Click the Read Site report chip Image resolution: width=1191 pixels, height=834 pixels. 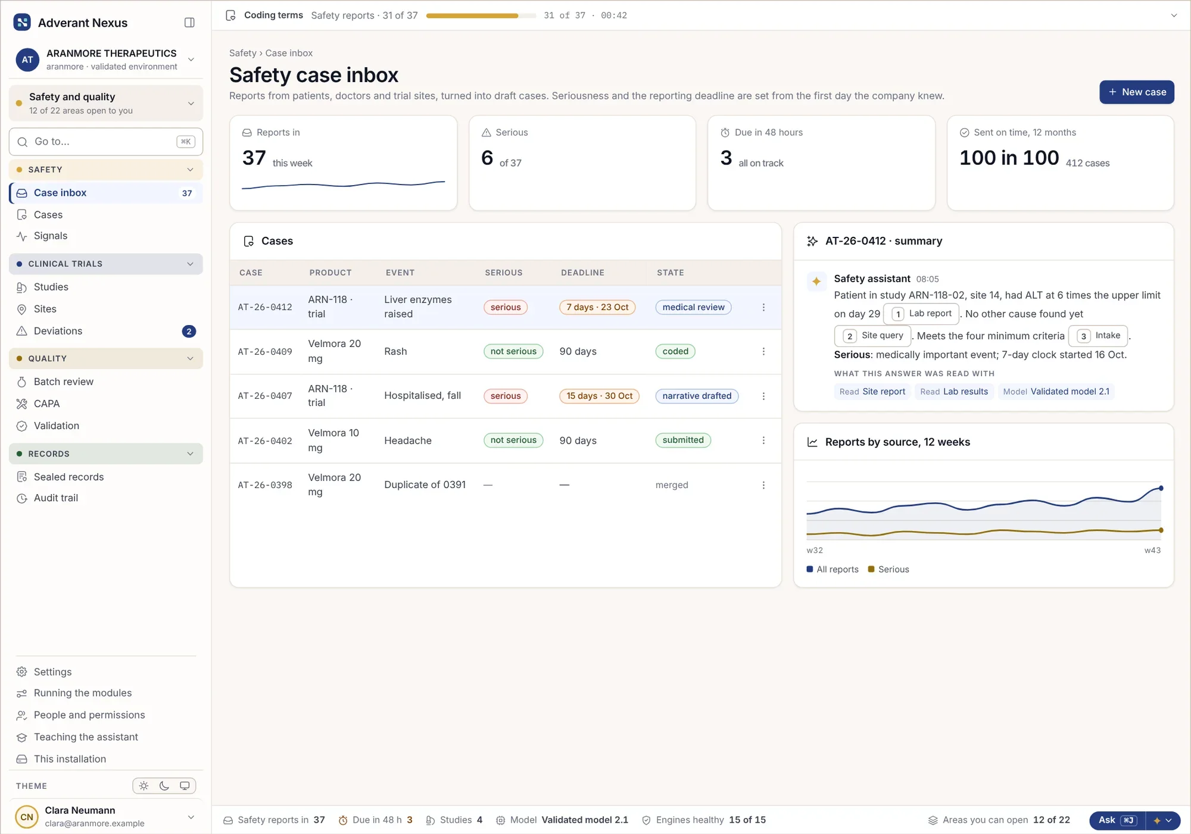[872, 392]
